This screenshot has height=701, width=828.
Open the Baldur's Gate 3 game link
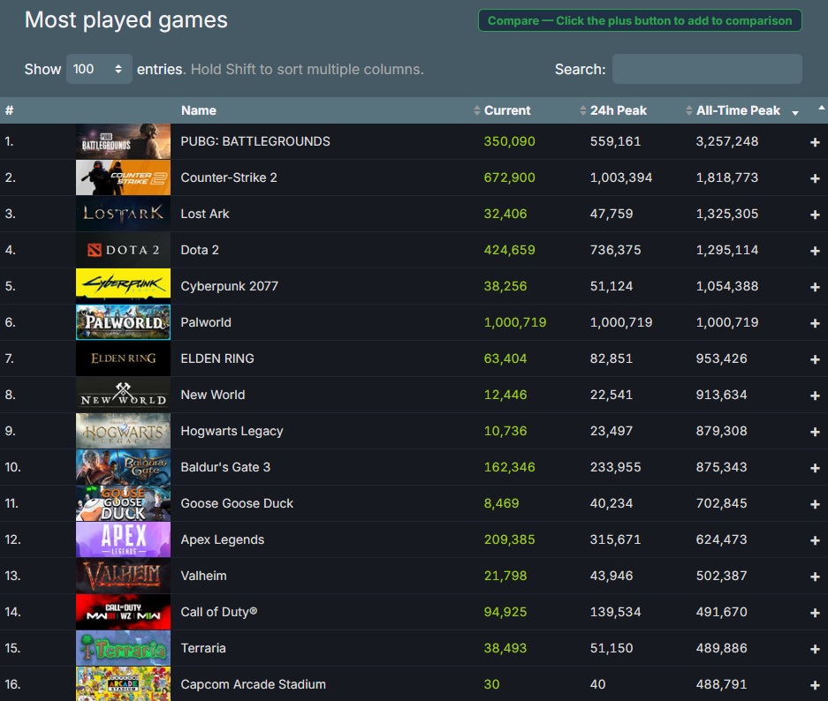click(x=225, y=467)
